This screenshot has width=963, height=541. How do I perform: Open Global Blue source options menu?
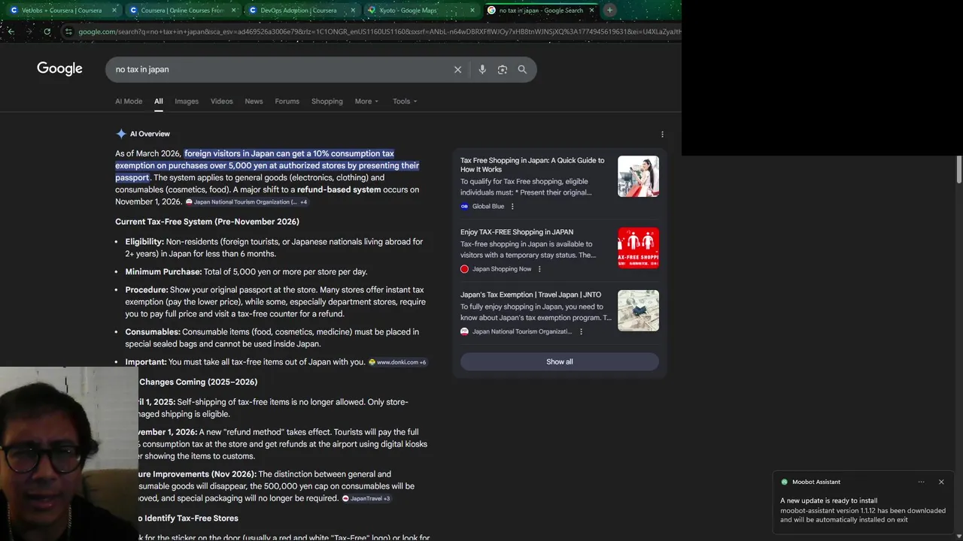tap(513, 207)
